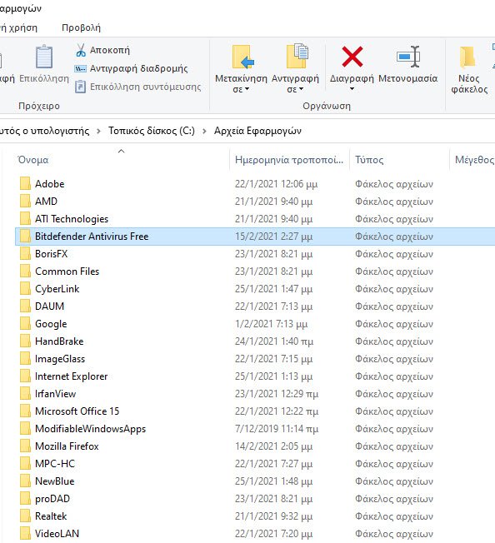The width and height of the screenshot is (495, 543).
Task: Click the HandBrake folder name
Action: [x=59, y=341]
